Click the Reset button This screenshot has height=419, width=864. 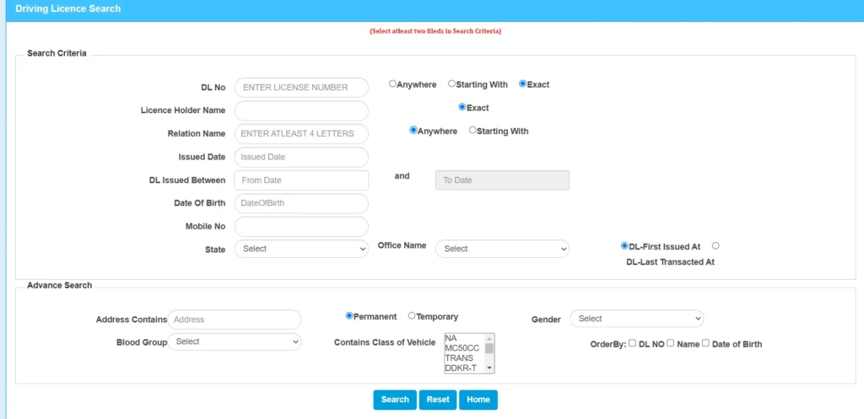coord(438,400)
